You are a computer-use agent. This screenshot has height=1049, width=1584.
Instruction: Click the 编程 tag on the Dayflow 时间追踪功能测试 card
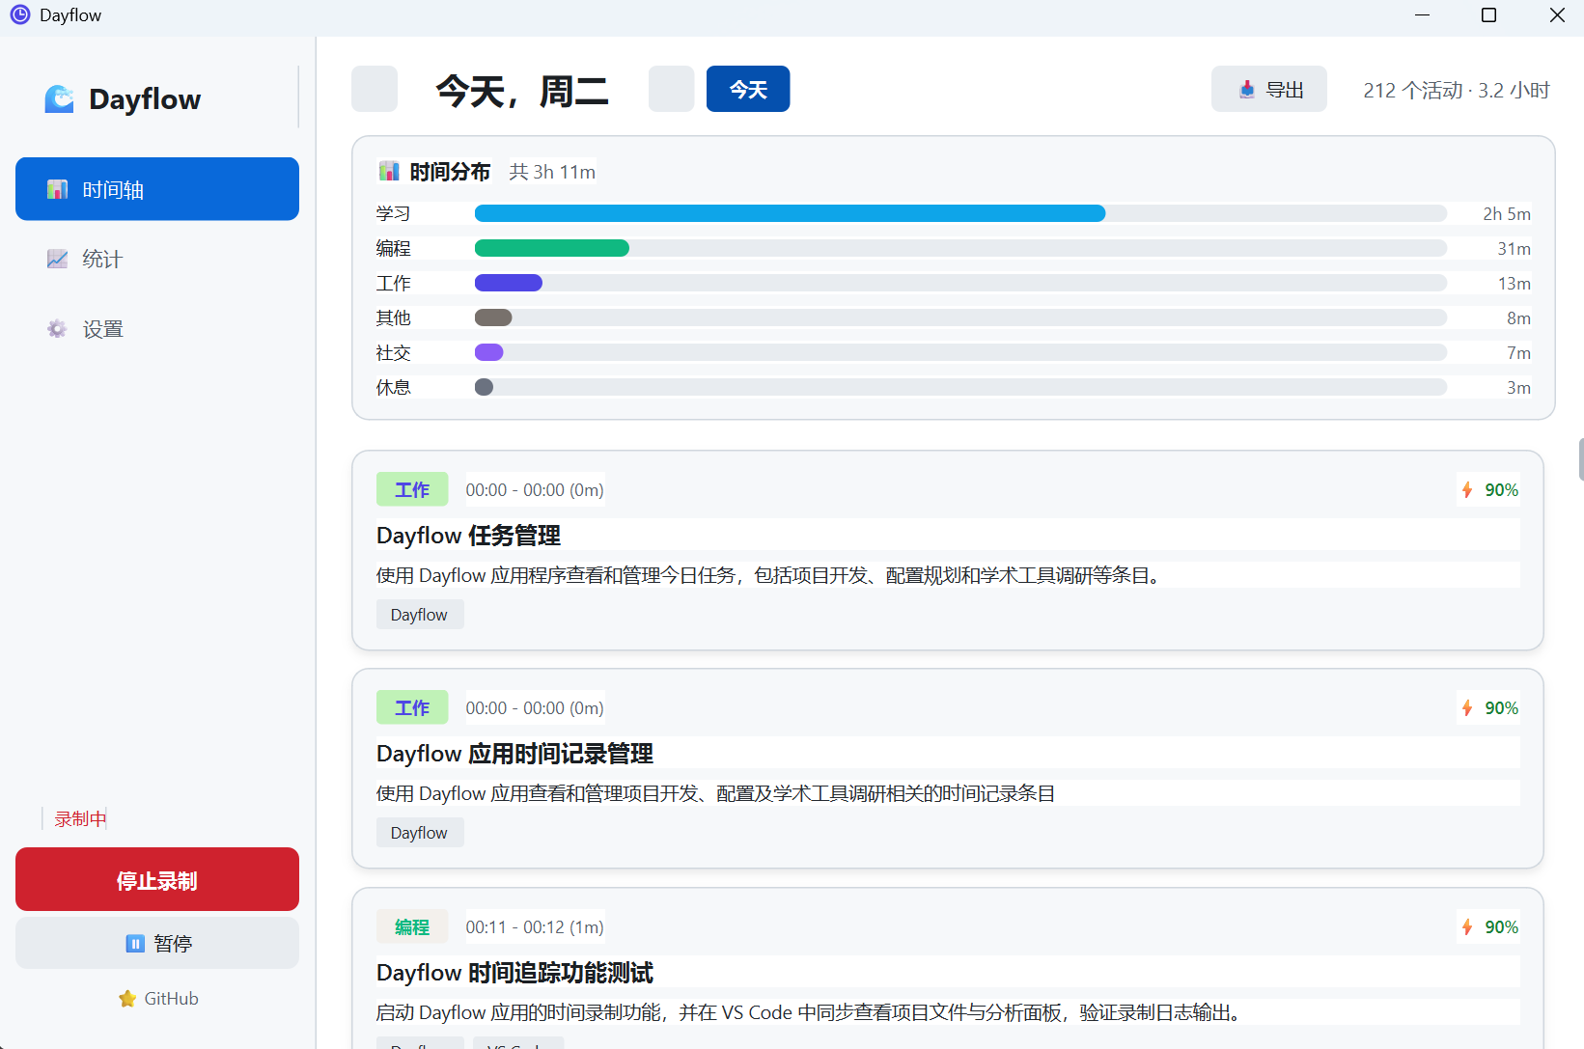(x=412, y=926)
